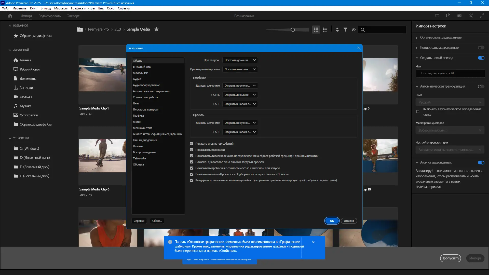
Task: Open the folder browse icon in breadcrumb
Action: click(x=80, y=29)
